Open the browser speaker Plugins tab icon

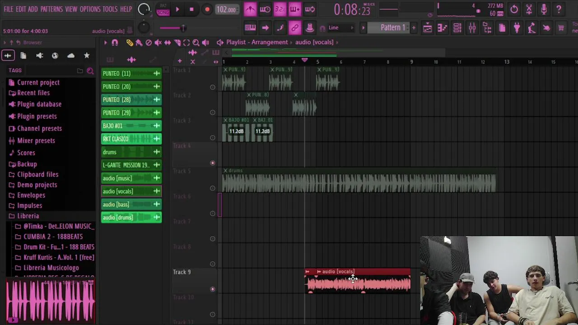[39, 56]
